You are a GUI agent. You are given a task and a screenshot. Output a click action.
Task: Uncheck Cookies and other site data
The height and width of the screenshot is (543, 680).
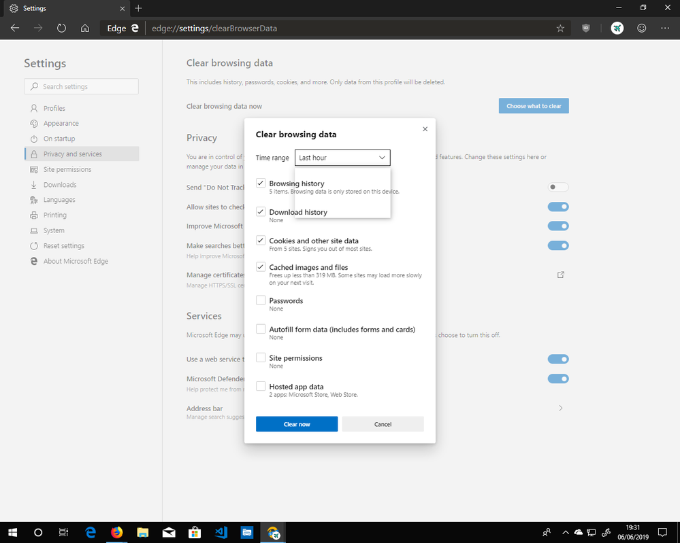(x=261, y=240)
